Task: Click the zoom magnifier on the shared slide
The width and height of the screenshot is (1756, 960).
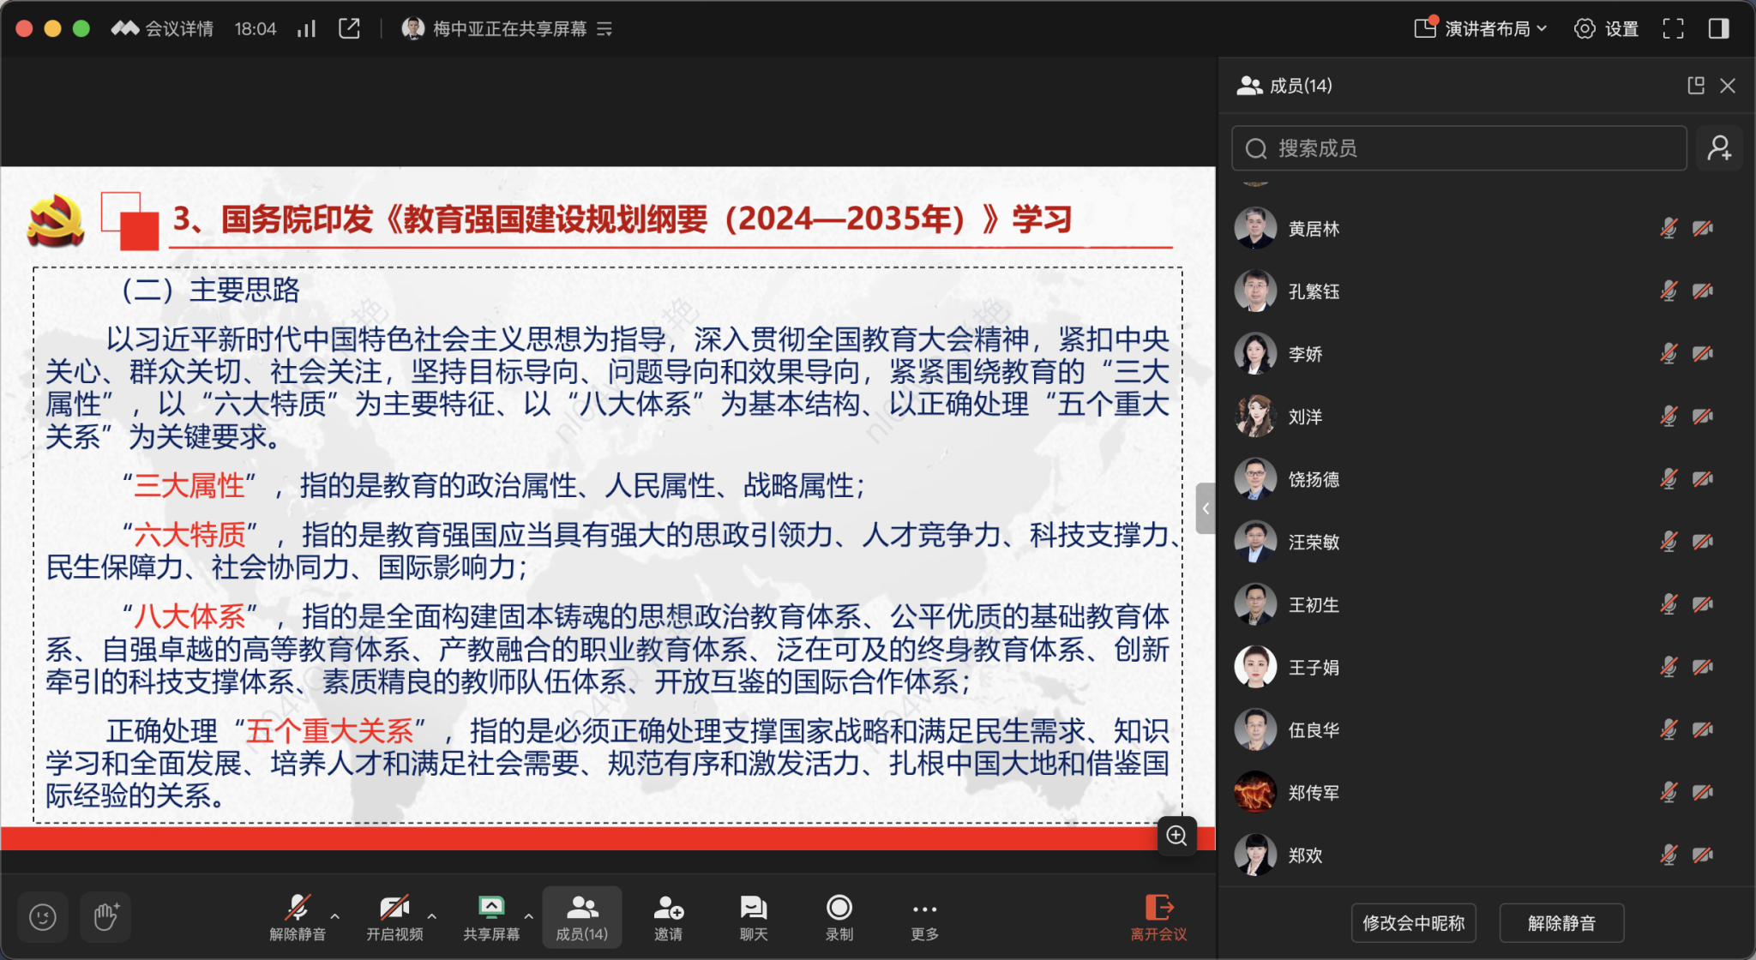Action: pyautogui.click(x=1176, y=837)
